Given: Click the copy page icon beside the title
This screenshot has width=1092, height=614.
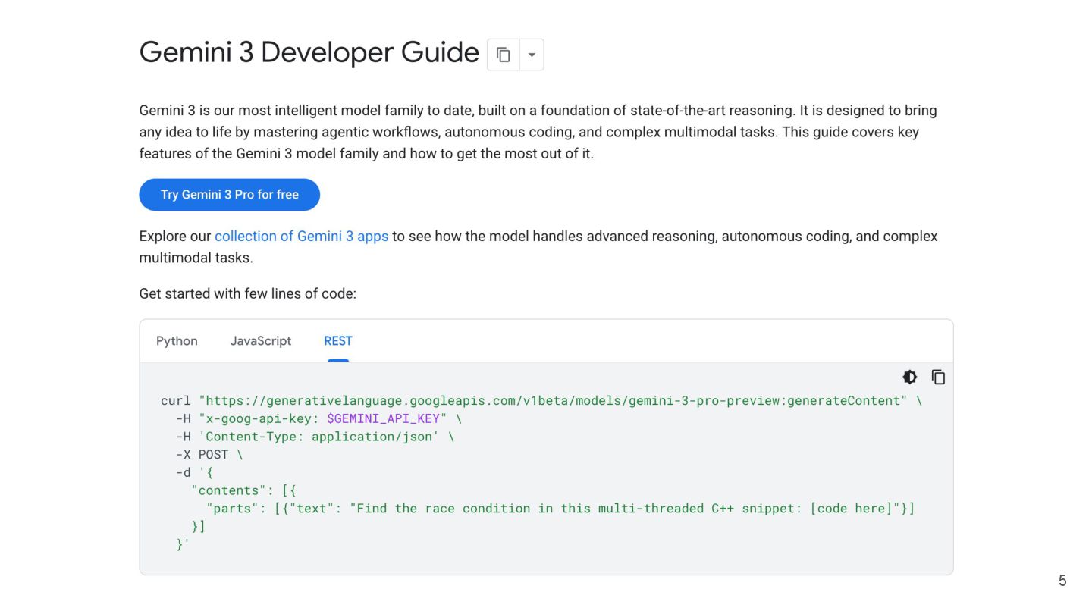Looking at the screenshot, I should click(503, 55).
